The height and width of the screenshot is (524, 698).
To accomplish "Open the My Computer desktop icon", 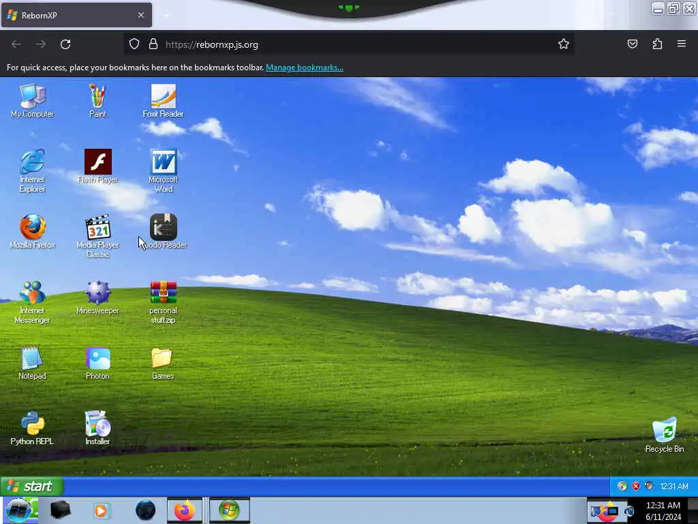I will (33, 101).
